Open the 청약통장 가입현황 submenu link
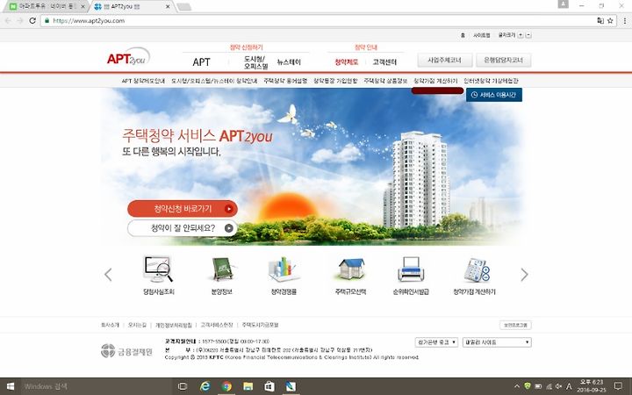Image resolution: width=632 pixels, height=395 pixels. [x=335, y=81]
